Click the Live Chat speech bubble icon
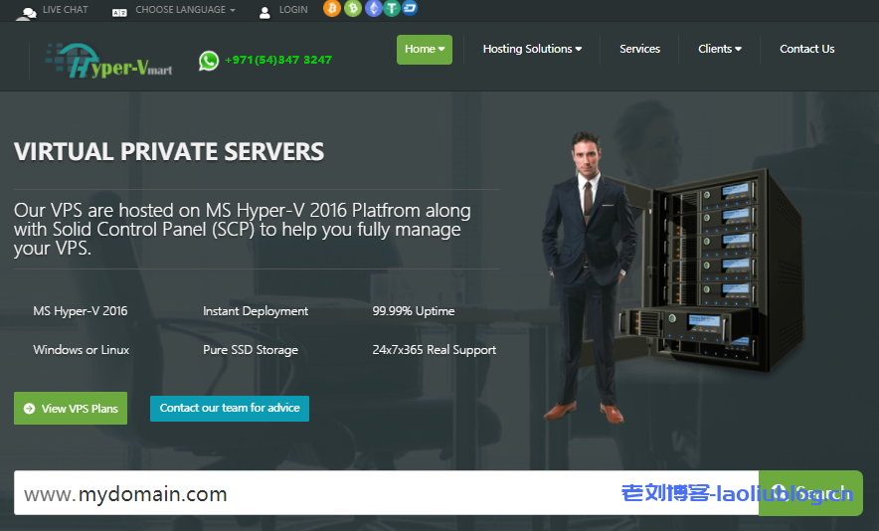The image size is (879, 531). 26,12
